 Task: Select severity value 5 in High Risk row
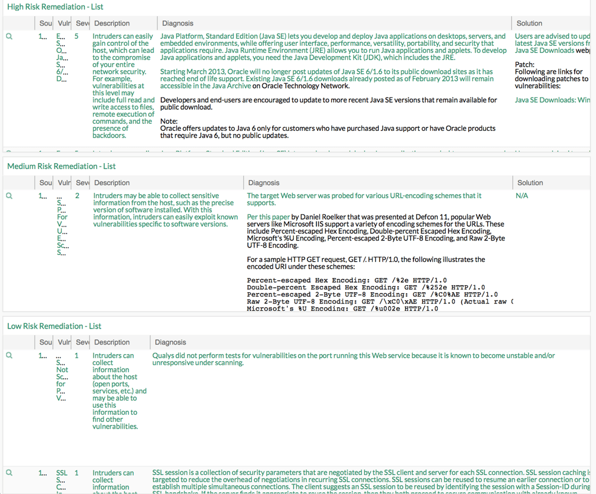coord(76,36)
